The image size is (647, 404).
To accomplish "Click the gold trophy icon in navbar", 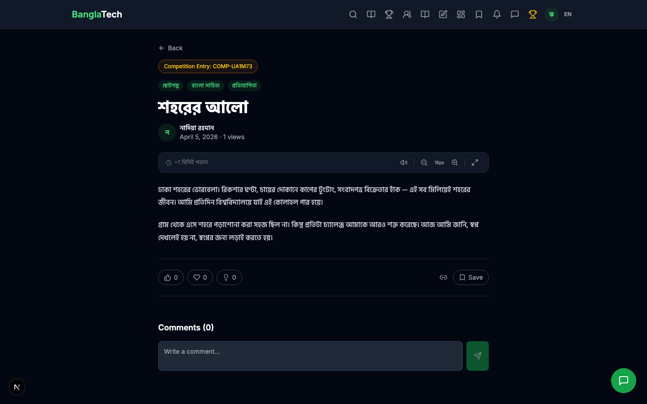I will pyautogui.click(x=533, y=14).
